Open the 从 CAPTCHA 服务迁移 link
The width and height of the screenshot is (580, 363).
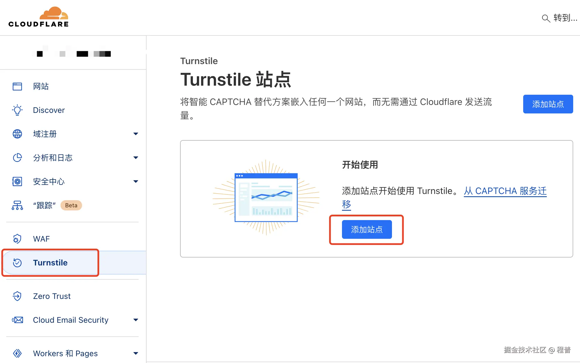(505, 191)
